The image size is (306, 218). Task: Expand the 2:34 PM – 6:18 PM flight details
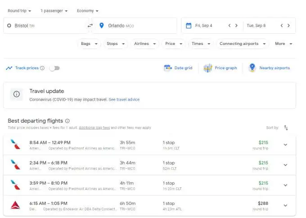[x=285, y=165]
